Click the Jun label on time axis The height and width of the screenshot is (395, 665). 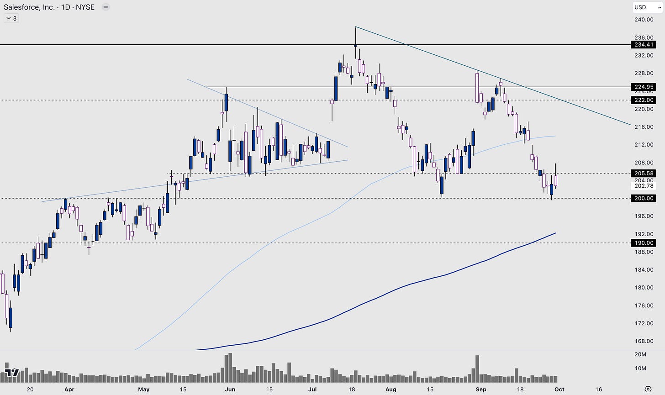point(230,390)
